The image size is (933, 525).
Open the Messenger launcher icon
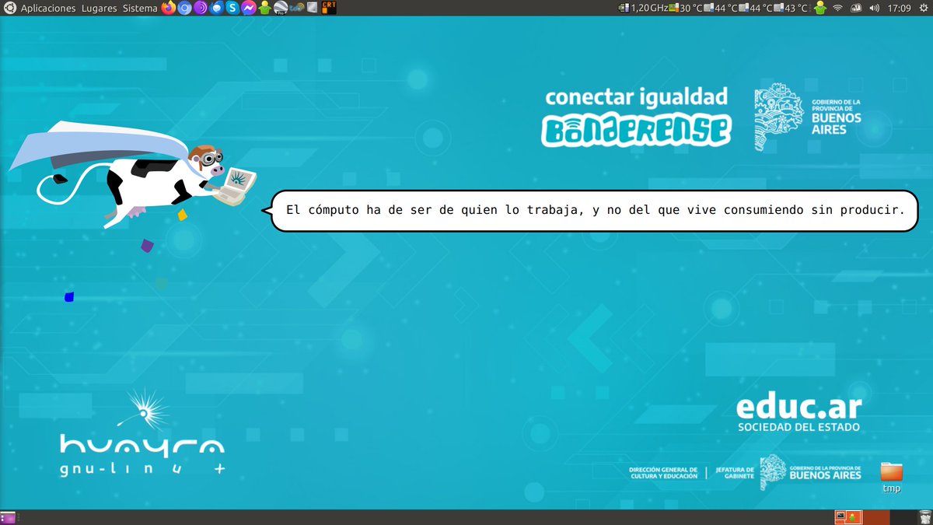(249, 9)
